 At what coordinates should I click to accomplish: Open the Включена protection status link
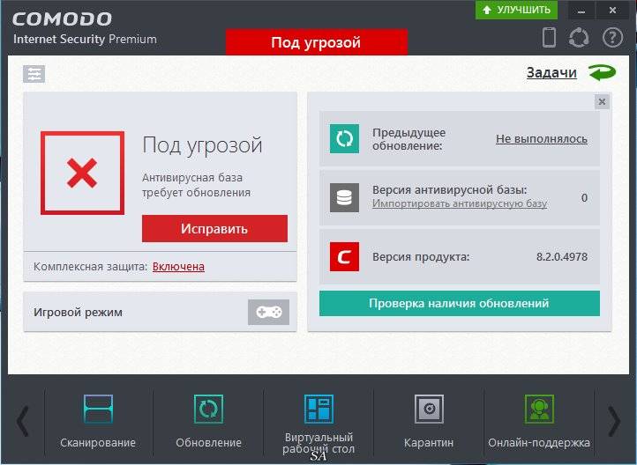click(x=178, y=267)
